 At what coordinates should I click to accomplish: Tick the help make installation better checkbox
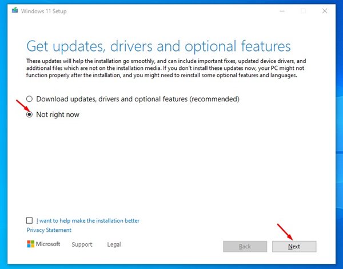click(x=29, y=220)
